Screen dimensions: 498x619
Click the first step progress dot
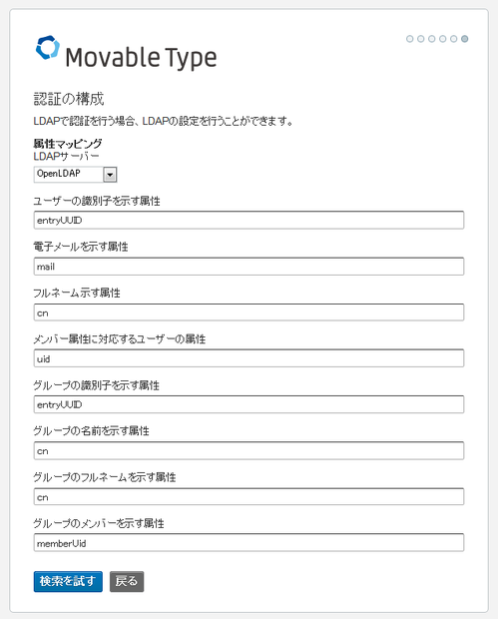tap(409, 39)
